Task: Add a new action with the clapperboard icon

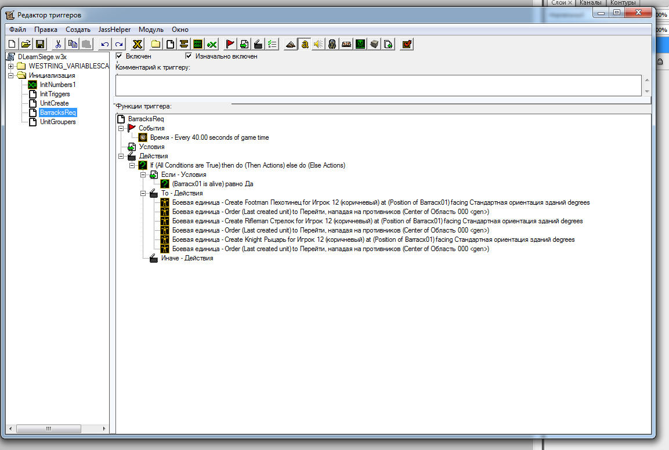Action: (258, 44)
